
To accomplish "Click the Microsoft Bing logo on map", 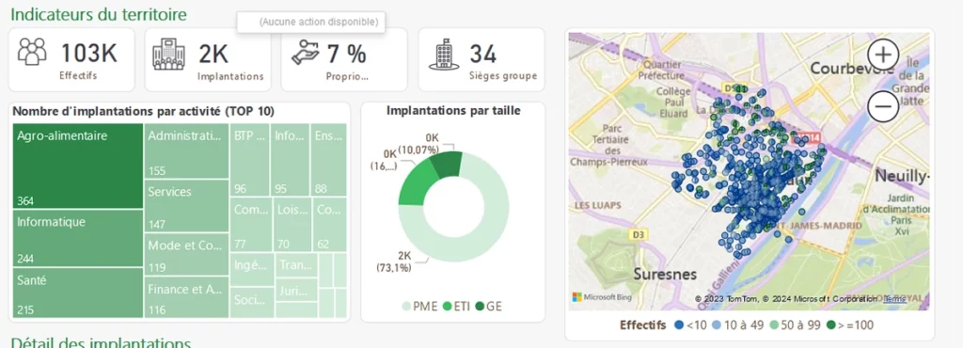I will point(602,297).
